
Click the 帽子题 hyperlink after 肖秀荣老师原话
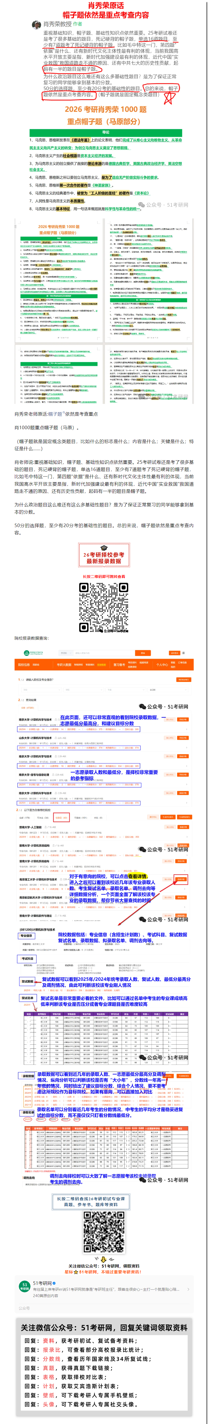(x=55, y=413)
